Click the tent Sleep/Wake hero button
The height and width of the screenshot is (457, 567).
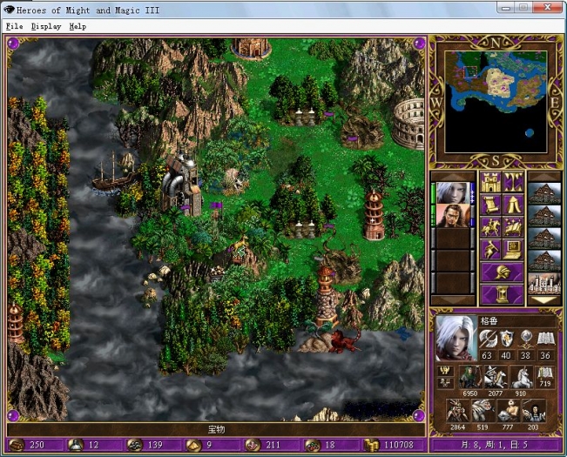tap(513, 205)
